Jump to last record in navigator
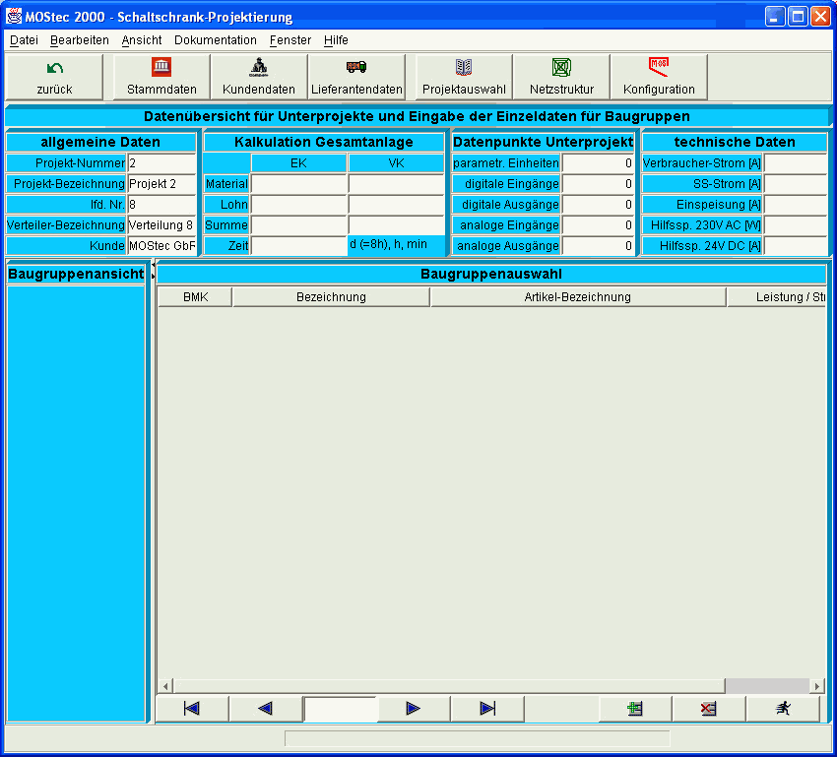This screenshot has height=757, width=837. pyautogui.click(x=487, y=709)
